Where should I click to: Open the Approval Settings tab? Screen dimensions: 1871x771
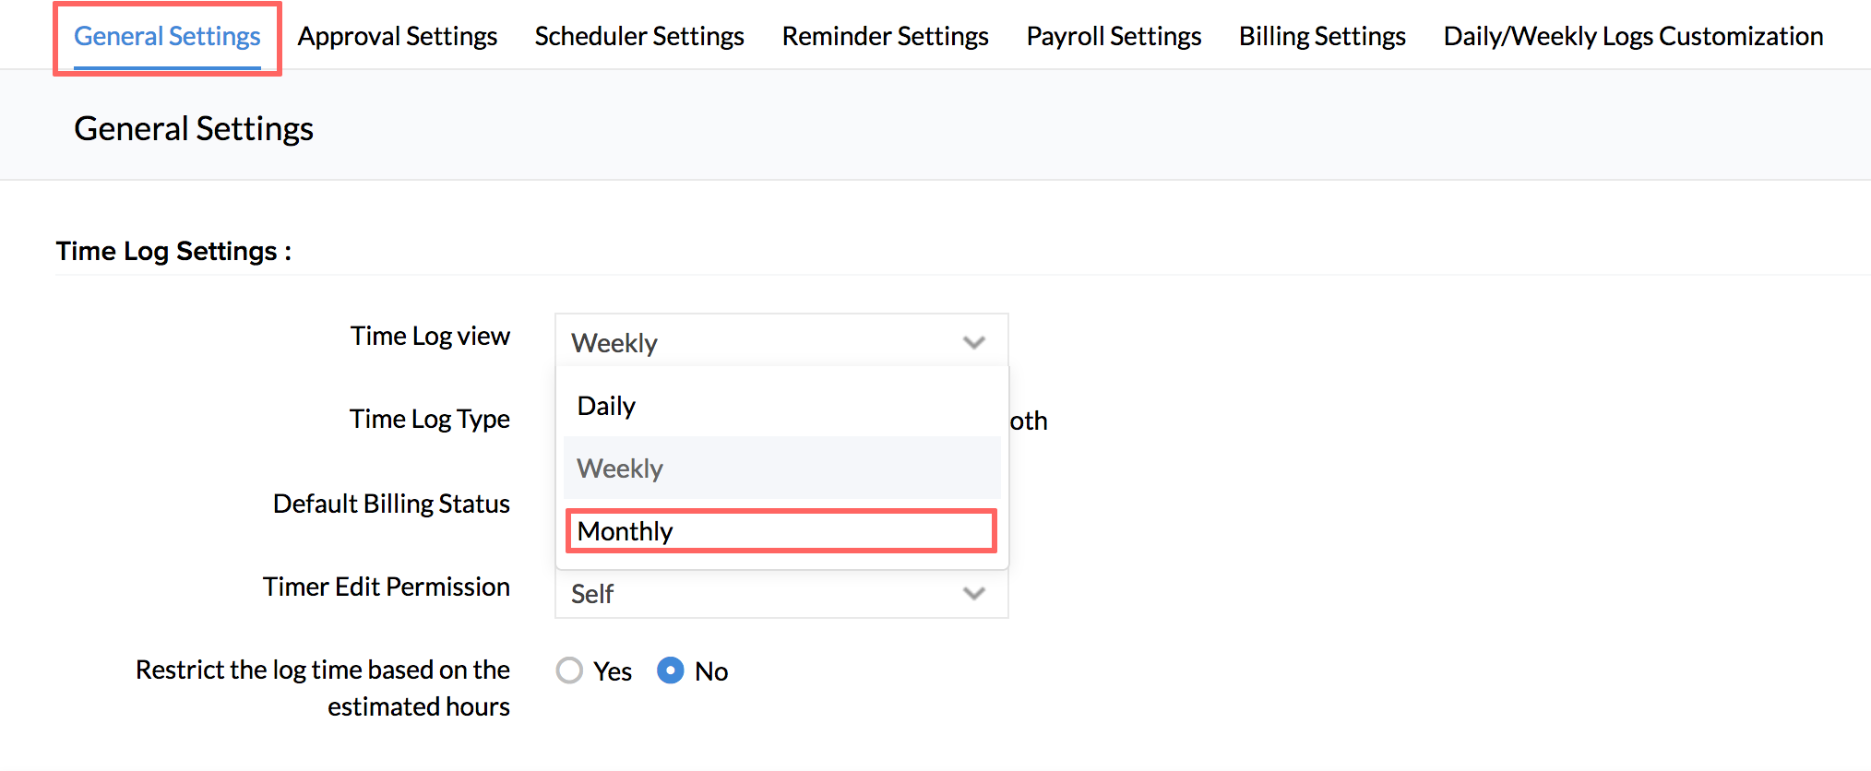398,36
